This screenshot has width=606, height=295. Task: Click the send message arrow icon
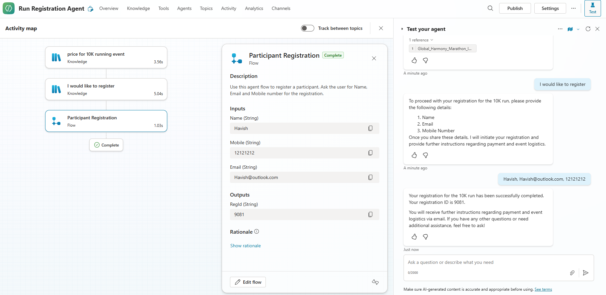pos(586,273)
